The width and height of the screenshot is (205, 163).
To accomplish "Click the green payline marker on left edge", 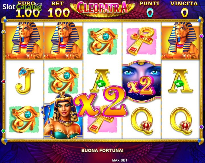I will tap(3, 131).
